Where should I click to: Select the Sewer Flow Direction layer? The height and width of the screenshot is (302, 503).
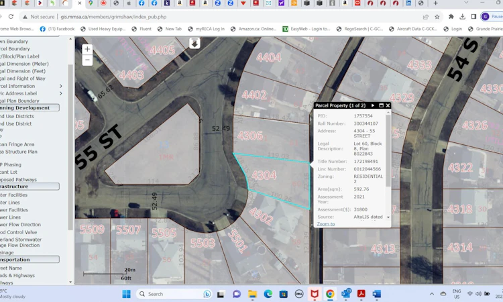click(20, 225)
